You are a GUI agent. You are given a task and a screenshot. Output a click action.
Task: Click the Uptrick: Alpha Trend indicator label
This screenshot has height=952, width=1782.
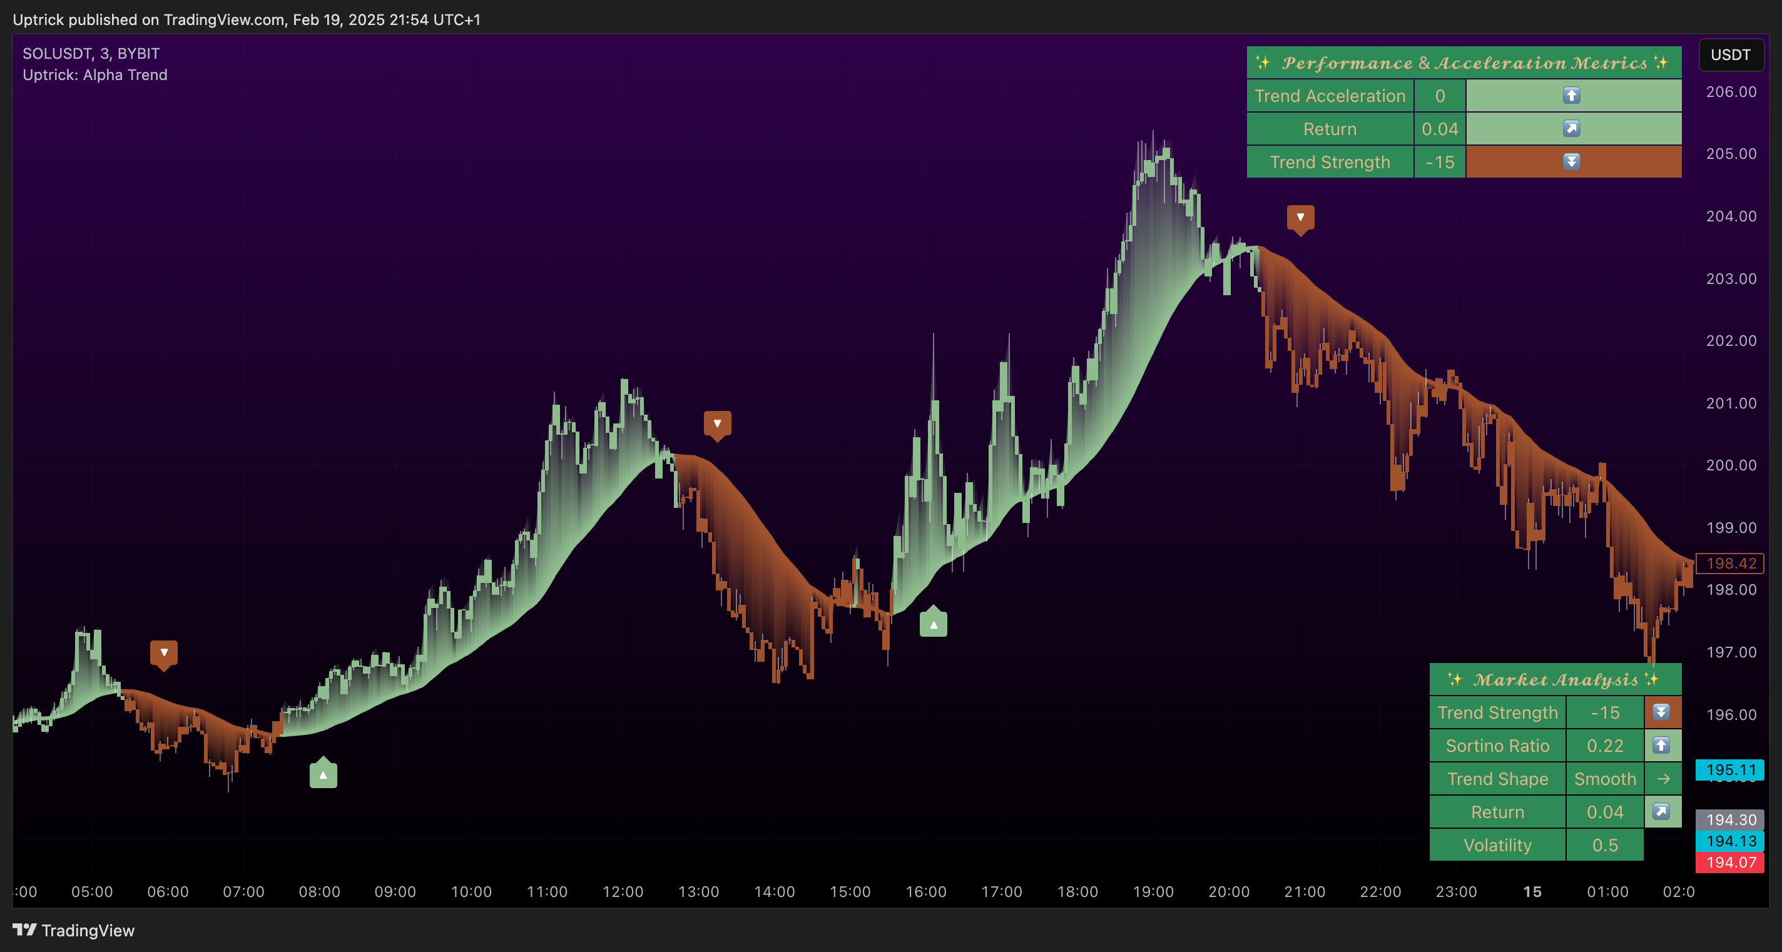94,74
